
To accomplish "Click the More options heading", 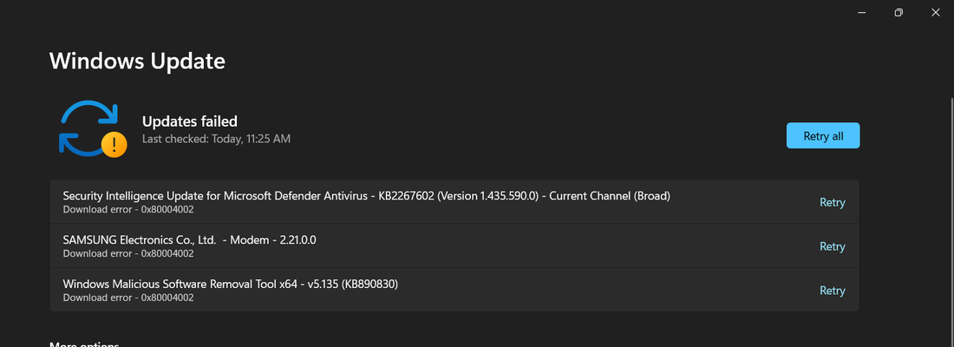I will tap(84, 344).
